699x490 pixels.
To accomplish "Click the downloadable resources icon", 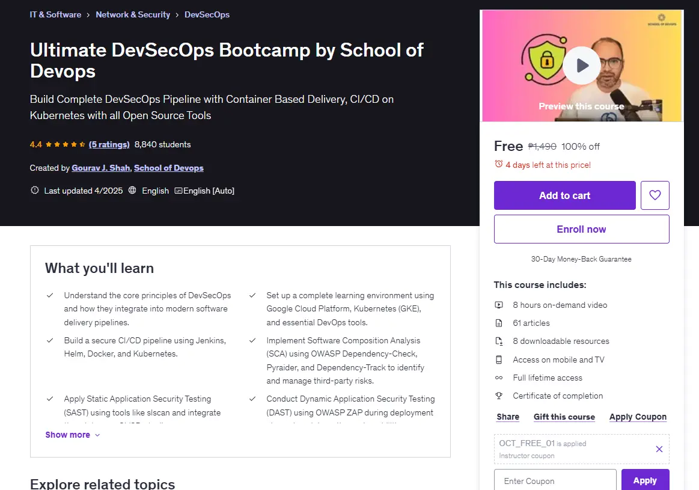I will [499, 341].
